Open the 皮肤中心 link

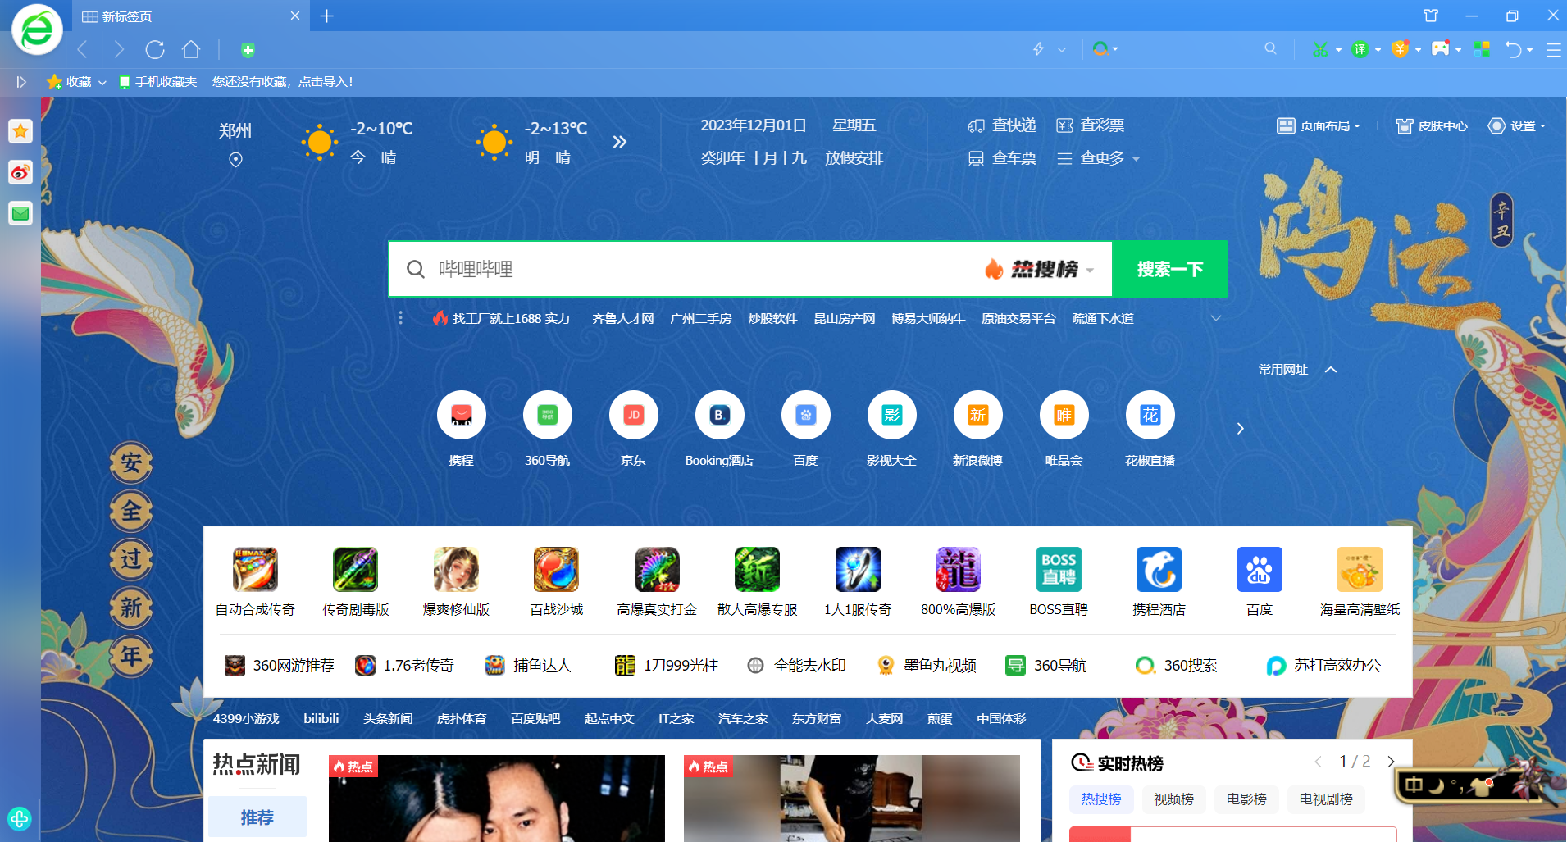pos(1433,125)
